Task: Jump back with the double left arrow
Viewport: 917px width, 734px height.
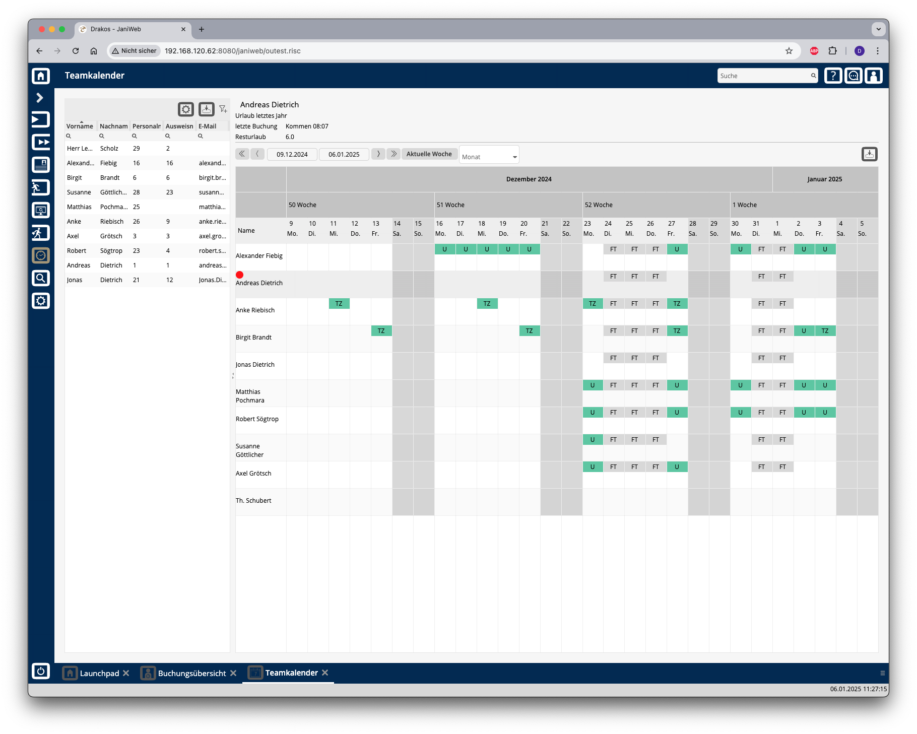Action: click(242, 154)
